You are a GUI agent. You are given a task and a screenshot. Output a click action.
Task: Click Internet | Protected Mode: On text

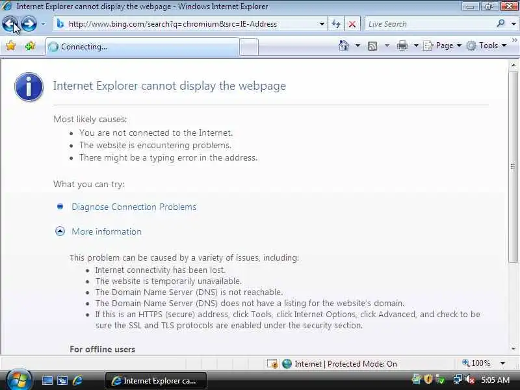346,364
